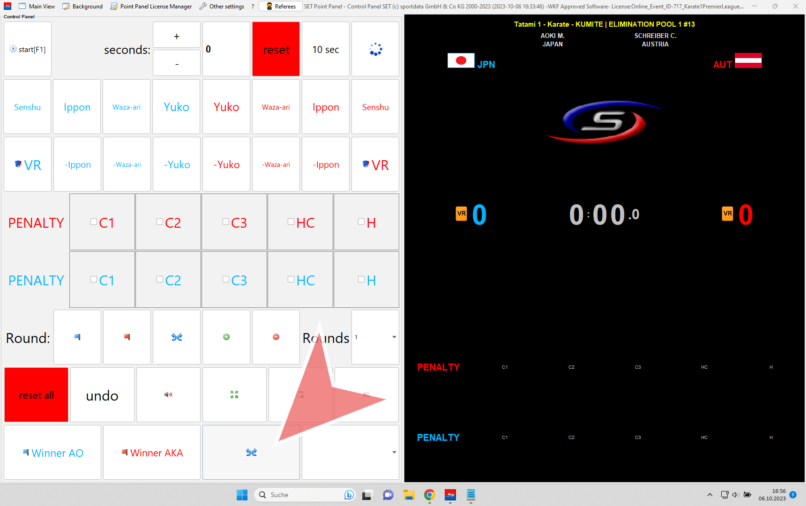Expand the Rounds number dropdown
Image resolution: width=806 pixels, height=506 pixels.
tap(394, 337)
